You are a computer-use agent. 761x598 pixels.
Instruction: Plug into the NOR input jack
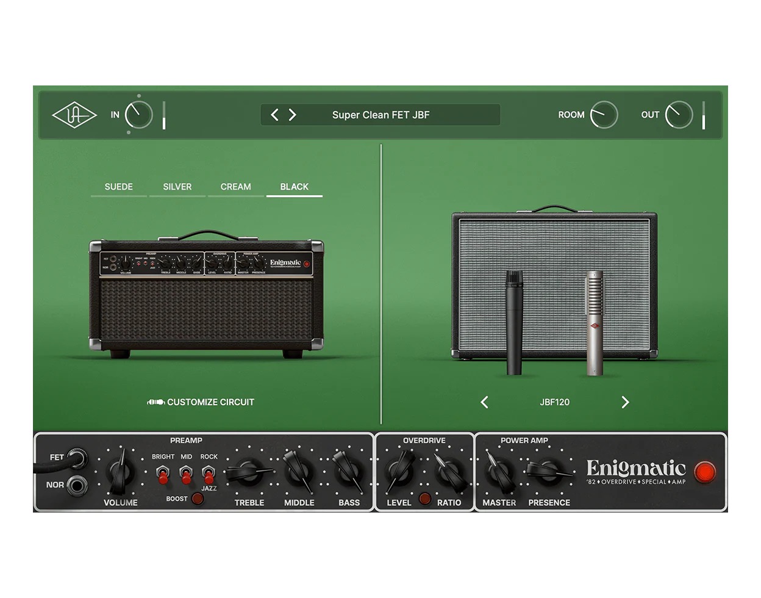(x=77, y=486)
